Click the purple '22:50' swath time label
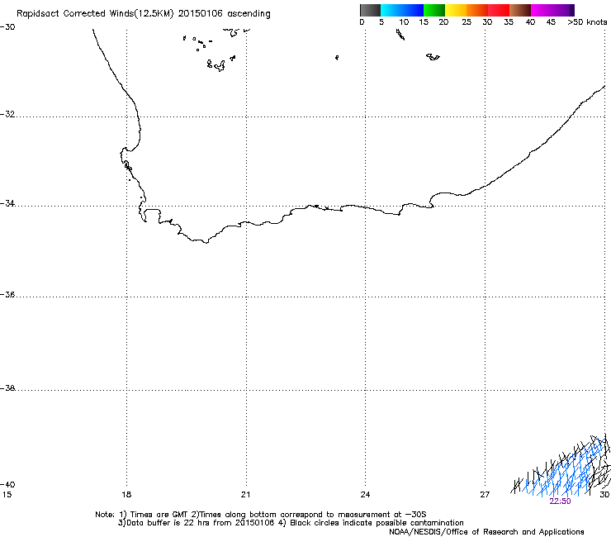Image resolution: width=611 pixels, height=537 pixels. point(560,501)
